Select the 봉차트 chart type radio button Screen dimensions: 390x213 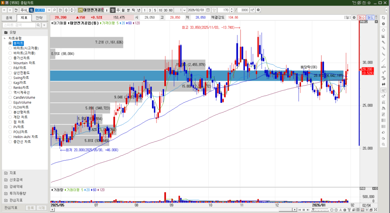pos(10,43)
